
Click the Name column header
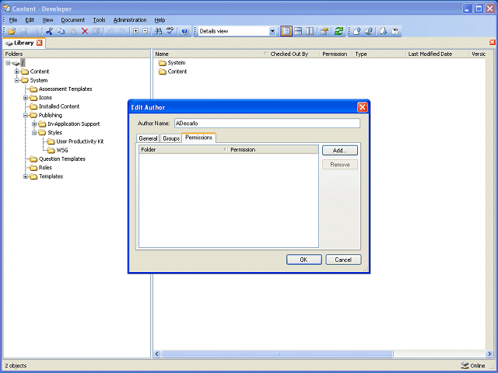(211, 54)
